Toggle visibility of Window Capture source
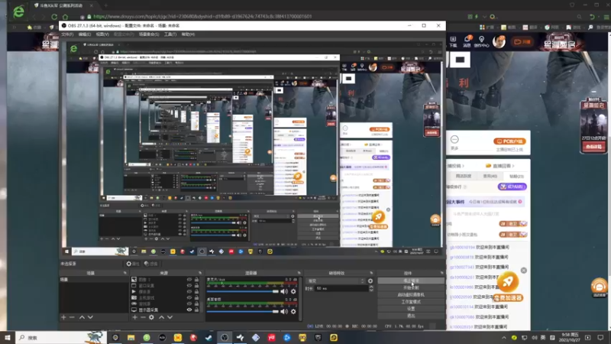This screenshot has height=344, width=611. [x=189, y=285]
